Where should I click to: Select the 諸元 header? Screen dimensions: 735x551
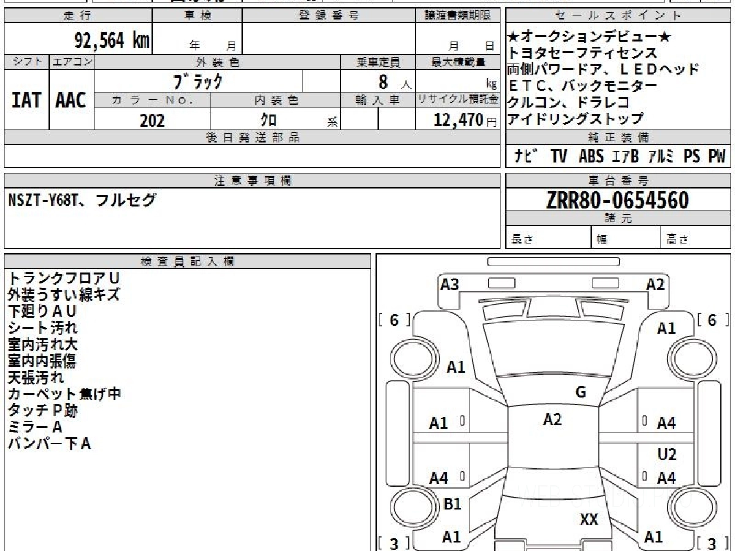coord(618,219)
